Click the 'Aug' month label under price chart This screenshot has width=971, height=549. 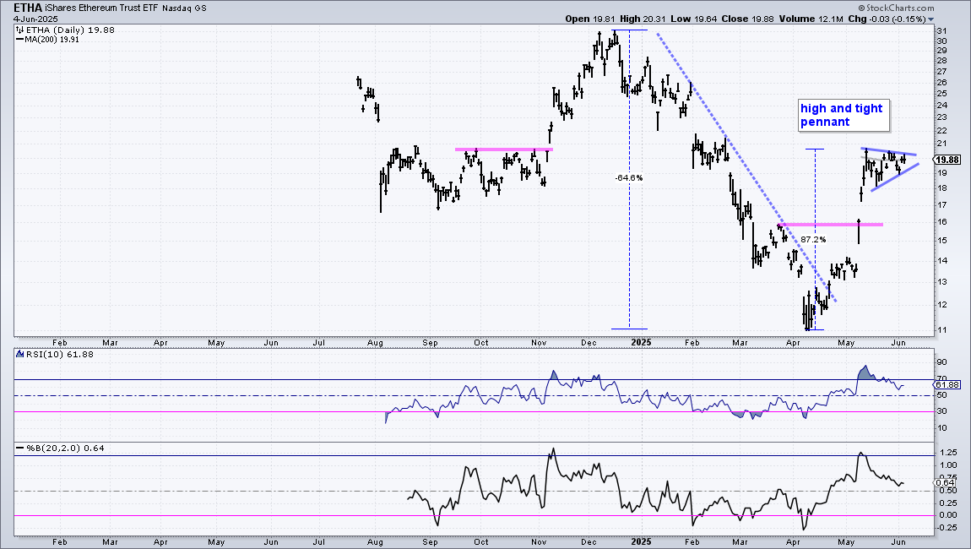[x=375, y=342]
